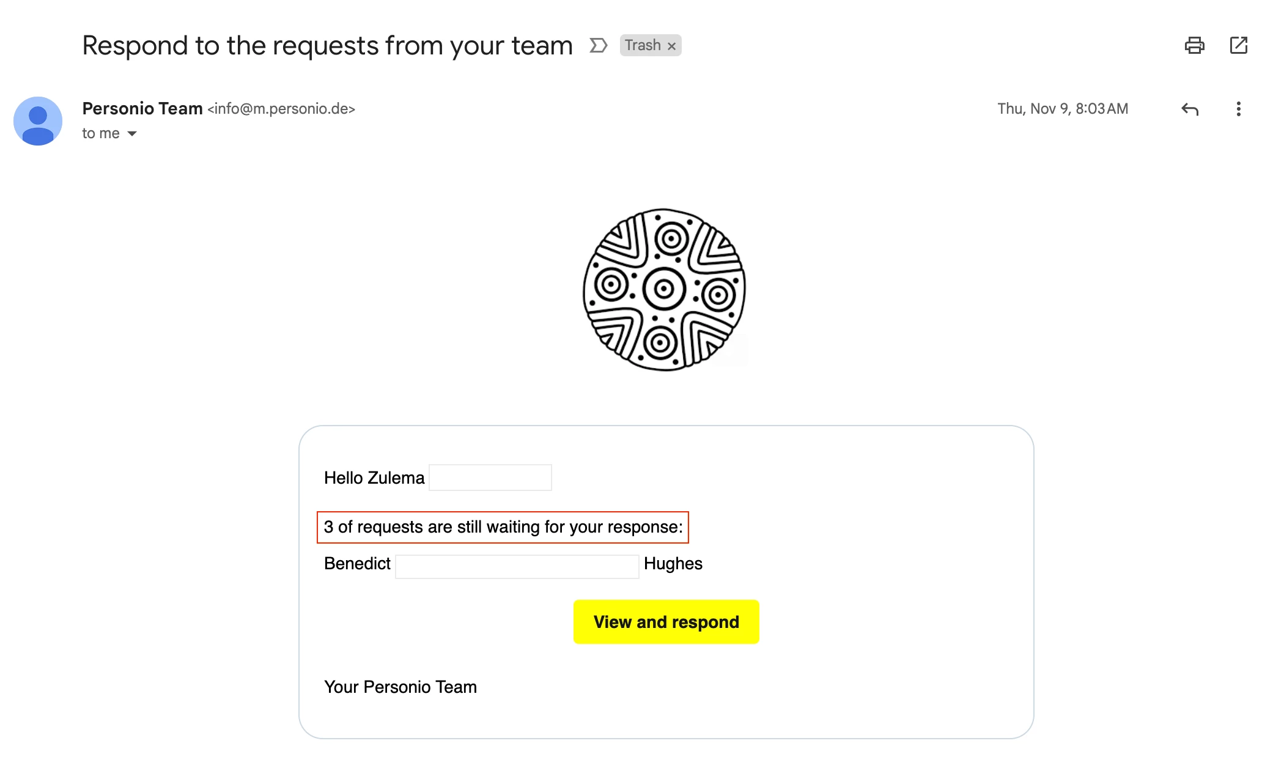Print this email with the printer icon
1273x757 pixels.
1194,45
